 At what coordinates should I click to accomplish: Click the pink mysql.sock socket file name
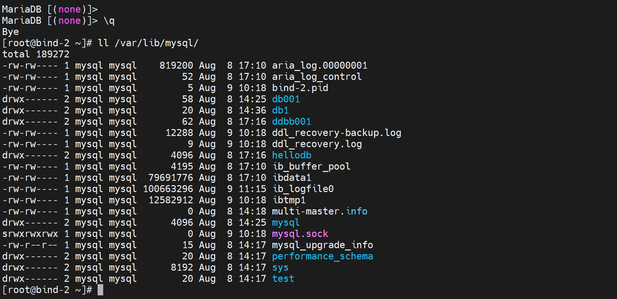(x=300, y=234)
